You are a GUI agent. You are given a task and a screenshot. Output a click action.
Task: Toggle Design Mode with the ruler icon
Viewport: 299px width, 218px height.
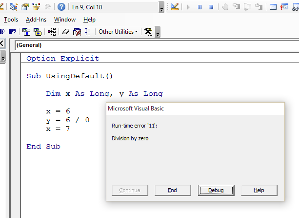(175, 7)
